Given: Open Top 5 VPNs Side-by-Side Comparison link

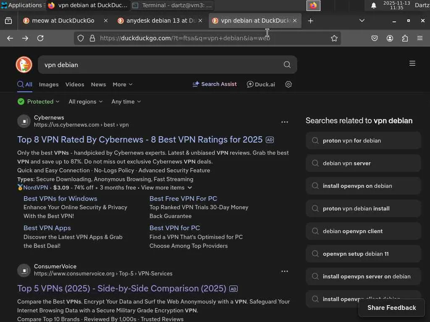Looking at the screenshot, I should pos(122,288).
